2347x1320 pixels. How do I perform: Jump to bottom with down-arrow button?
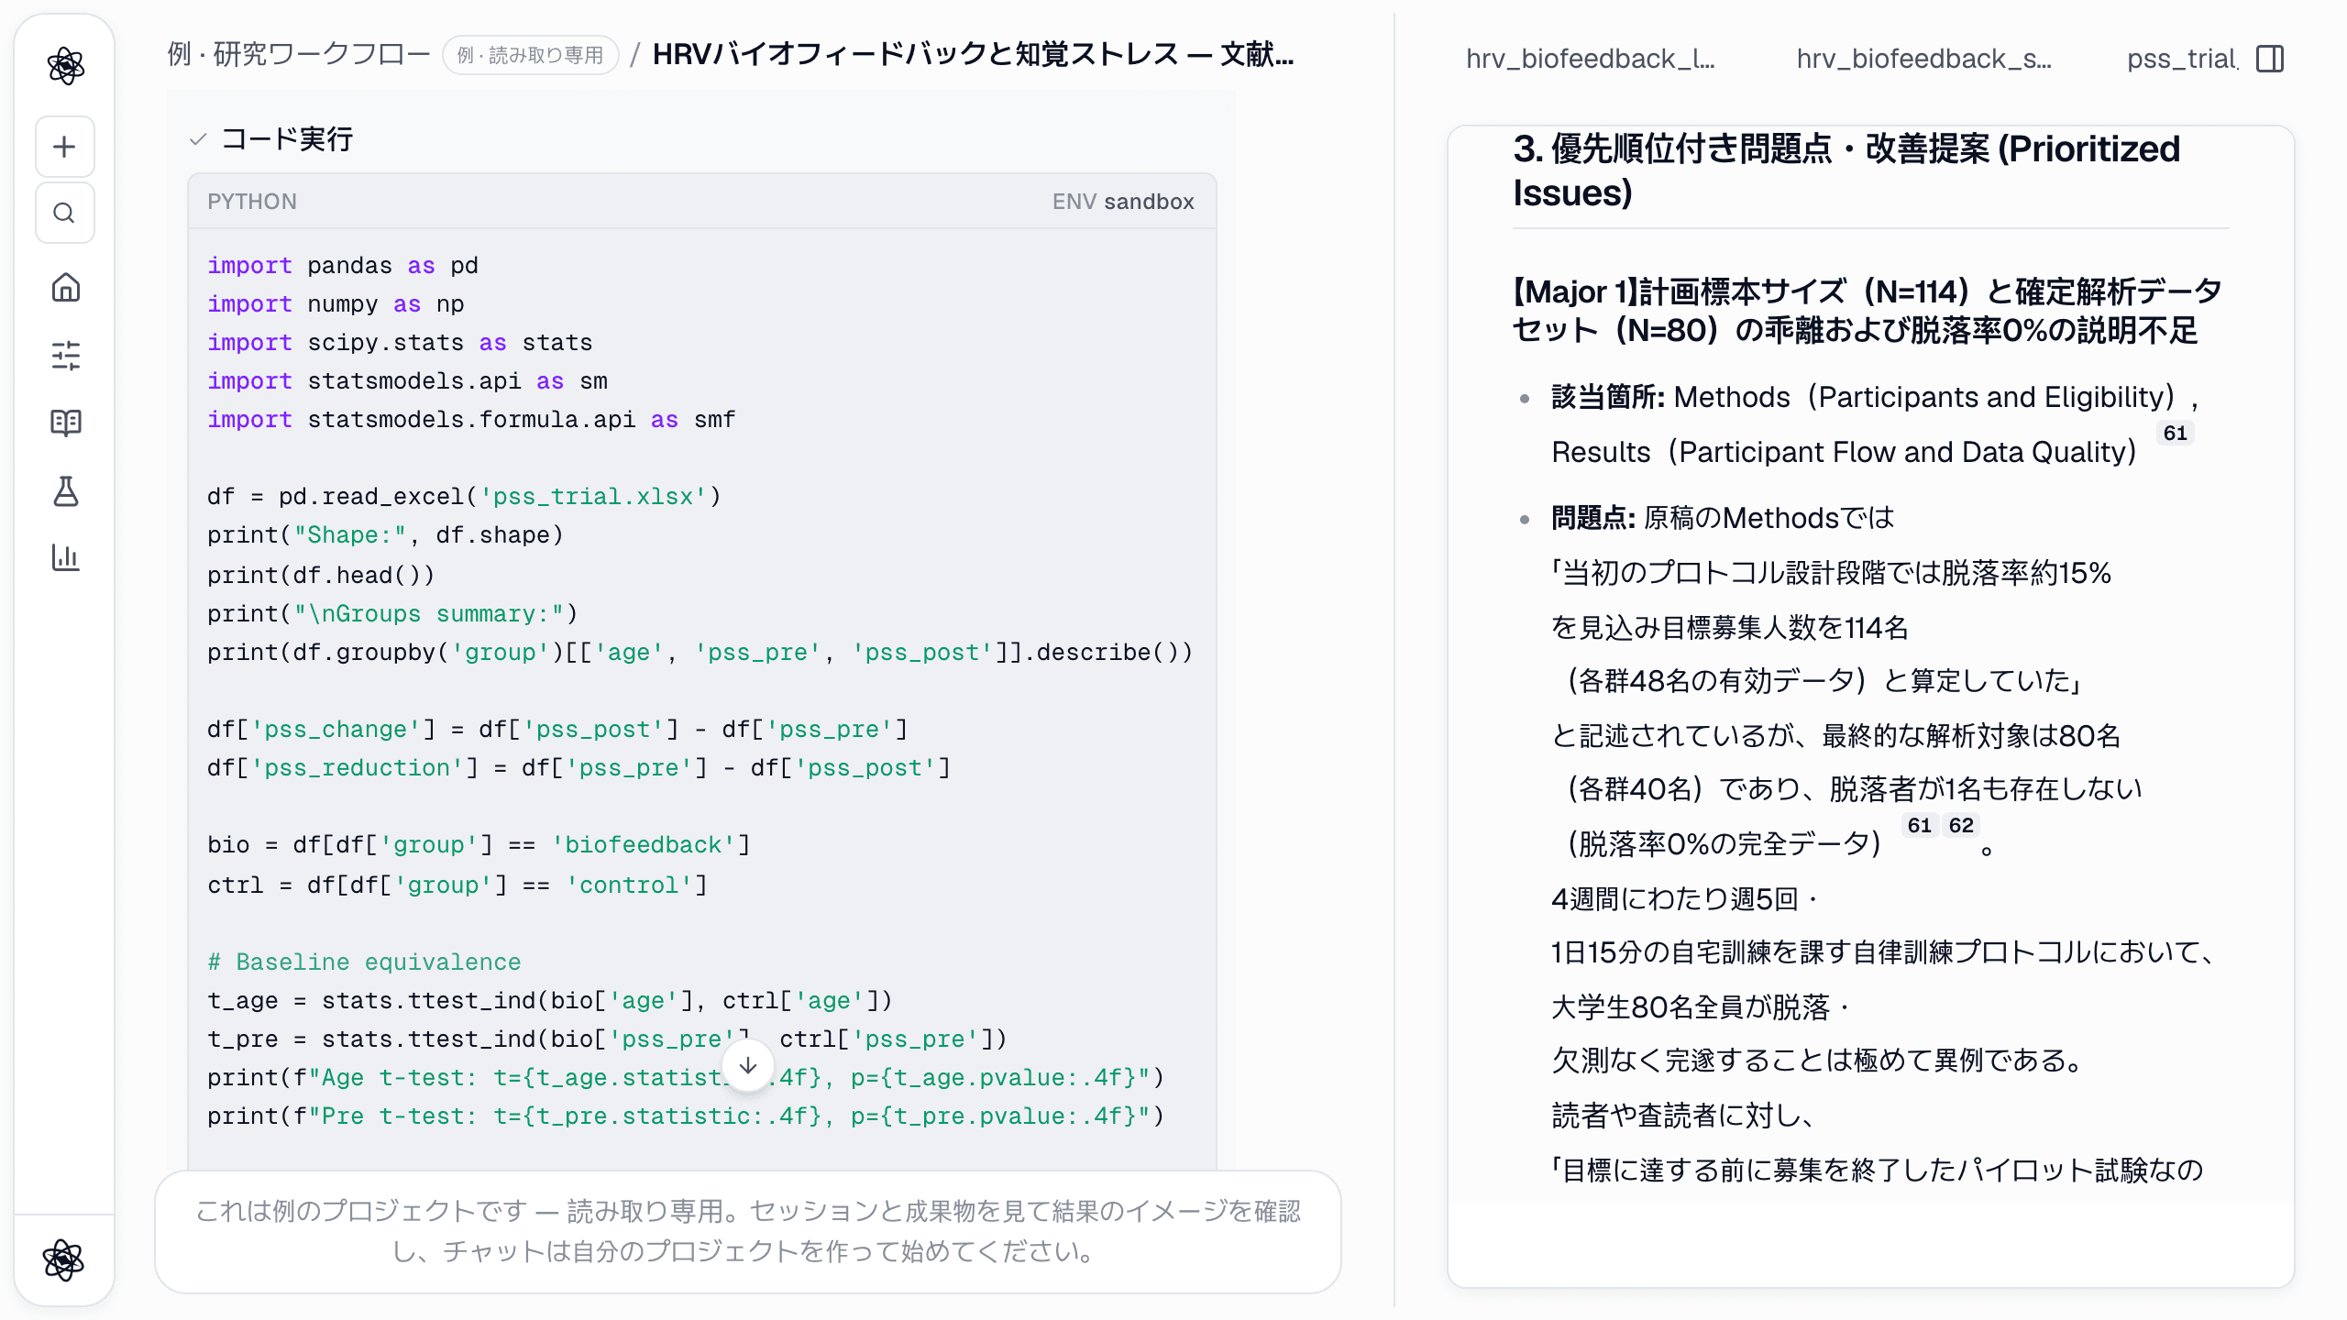[748, 1066]
